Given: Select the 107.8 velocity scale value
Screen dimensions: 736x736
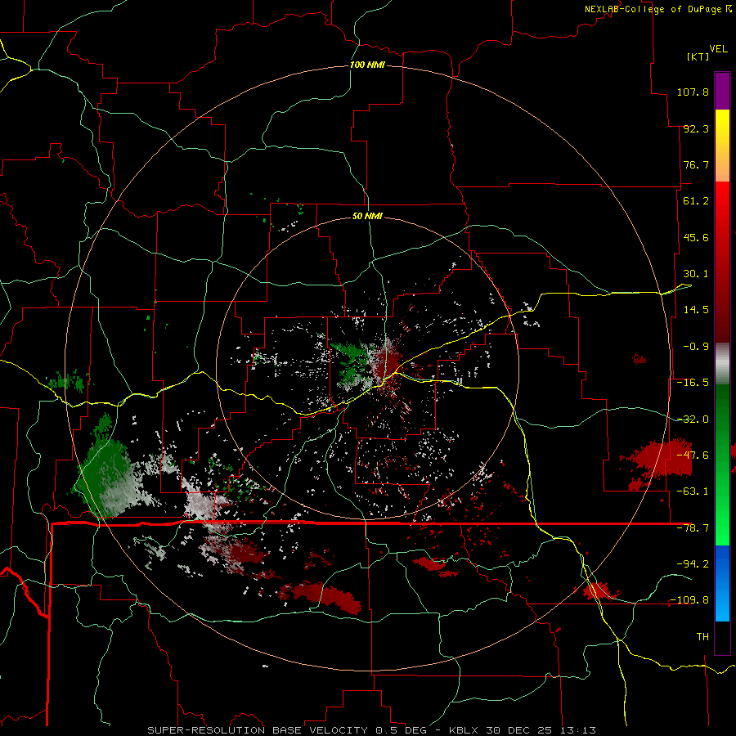Looking at the screenshot, I should click(x=693, y=92).
